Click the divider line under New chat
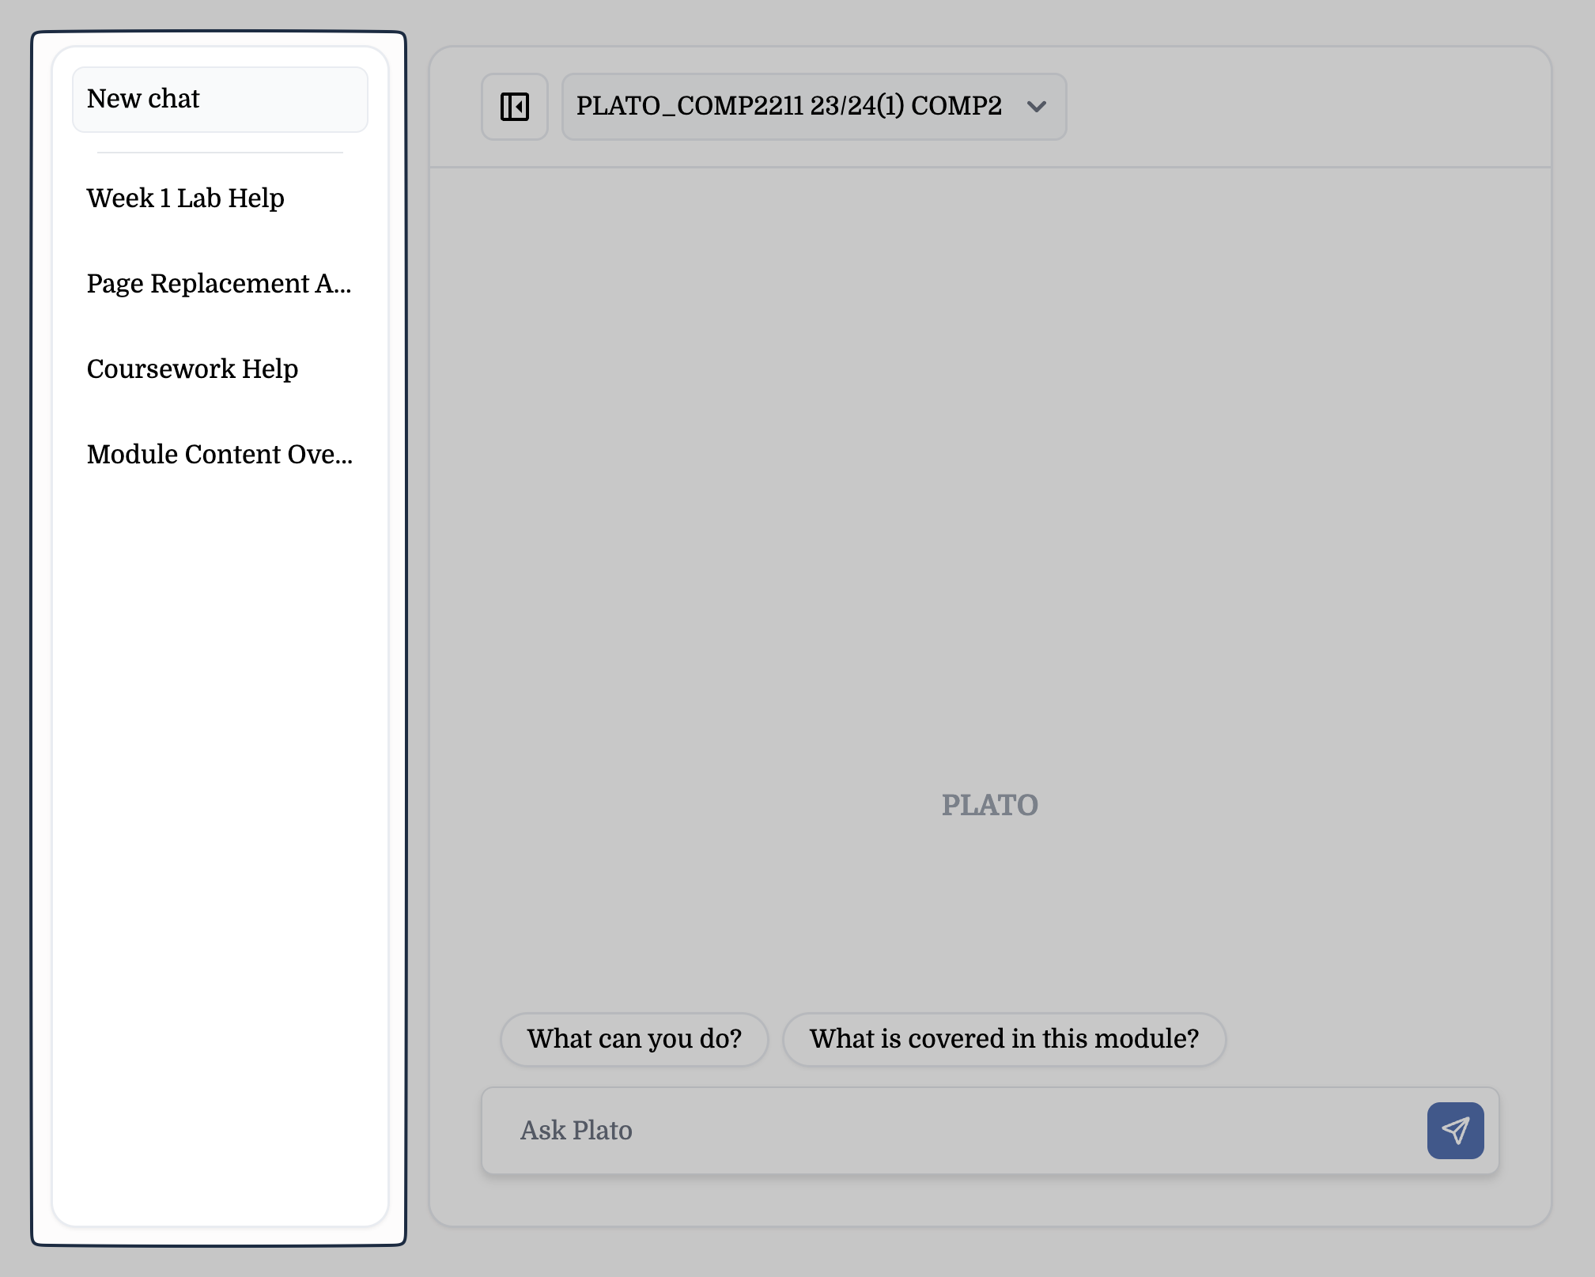This screenshot has height=1277, width=1595. (x=220, y=153)
